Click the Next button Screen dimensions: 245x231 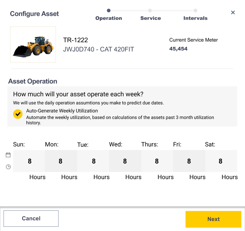coord(213,219)
